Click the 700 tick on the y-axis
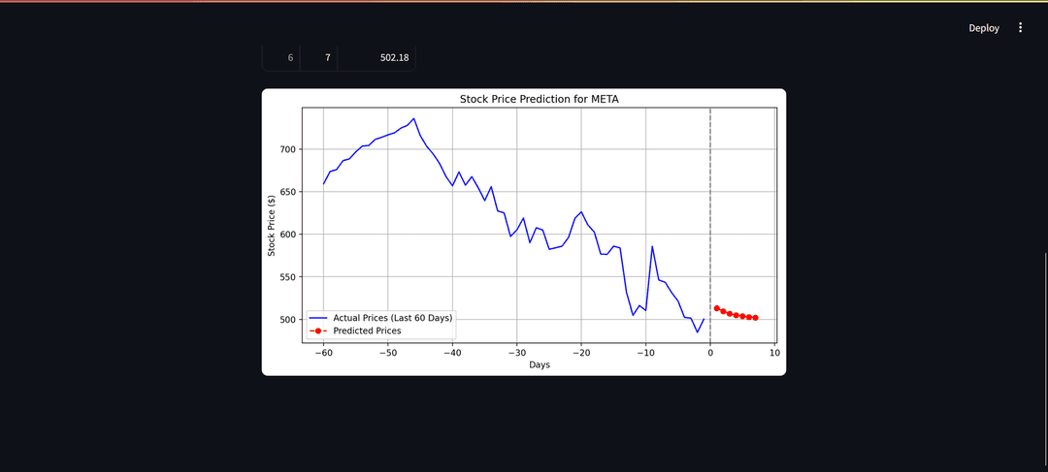 tap(288, 149)
